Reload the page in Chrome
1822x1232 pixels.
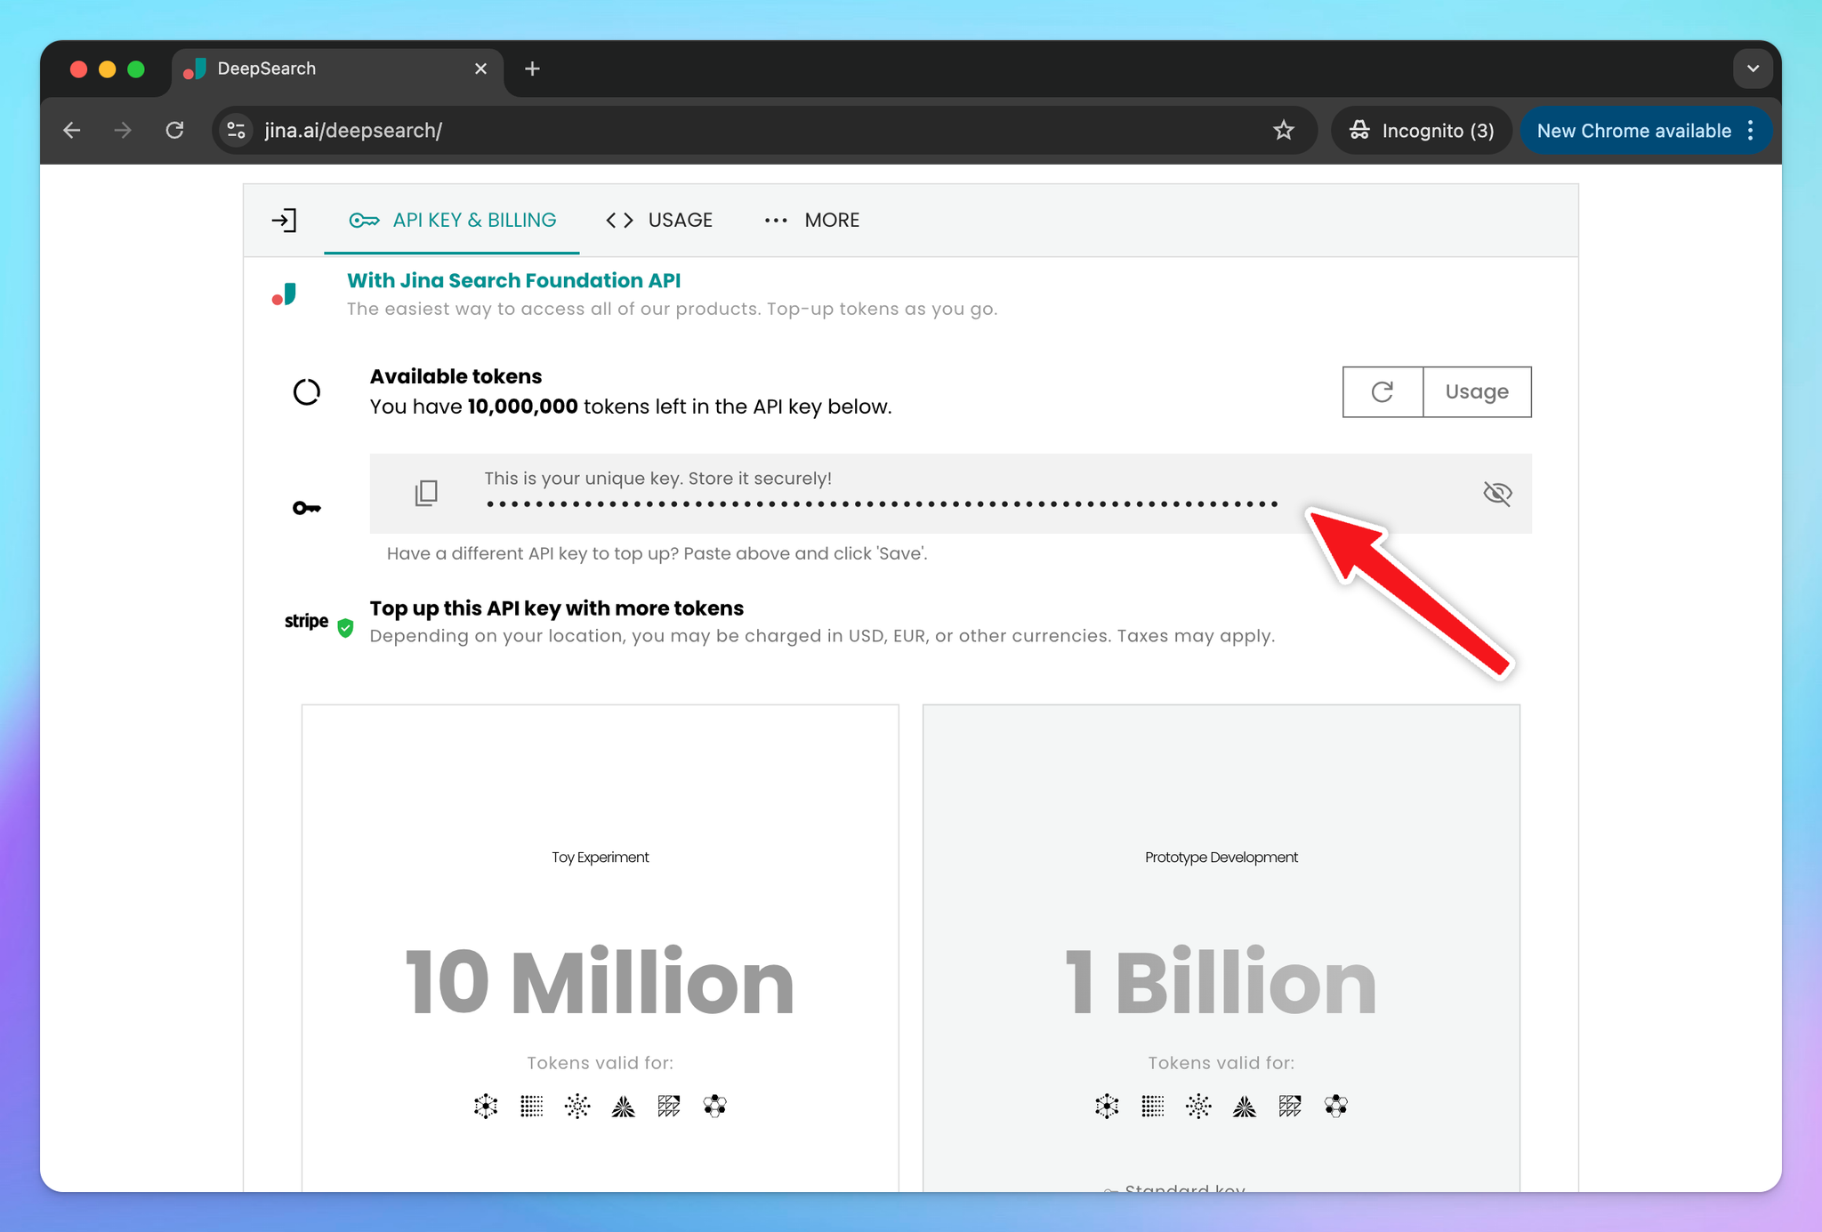174,131
